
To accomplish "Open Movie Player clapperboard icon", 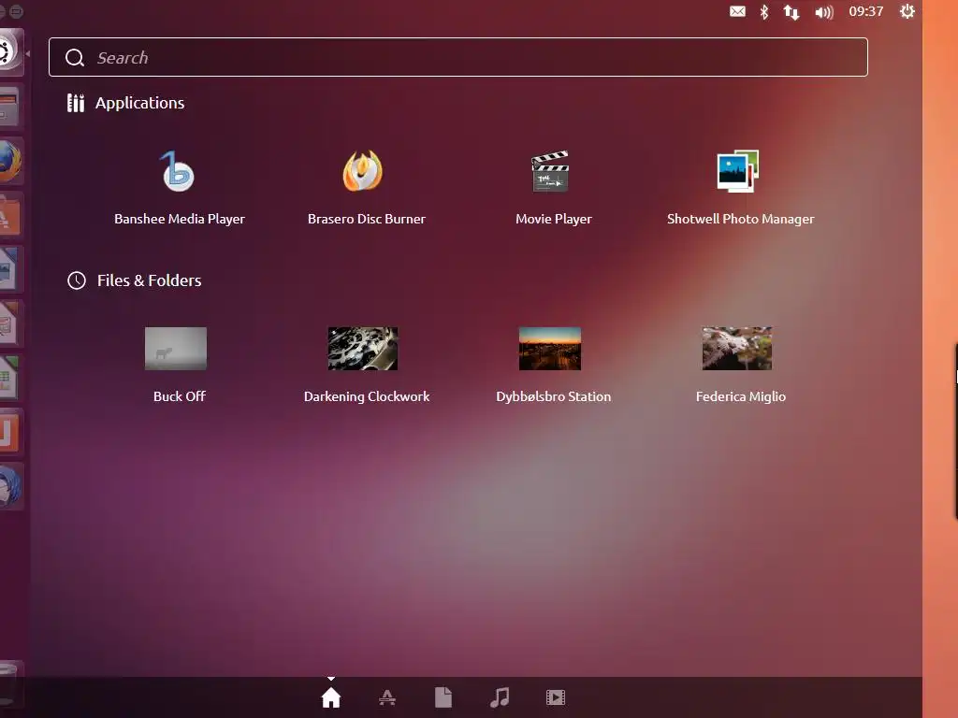I will 550,172.
